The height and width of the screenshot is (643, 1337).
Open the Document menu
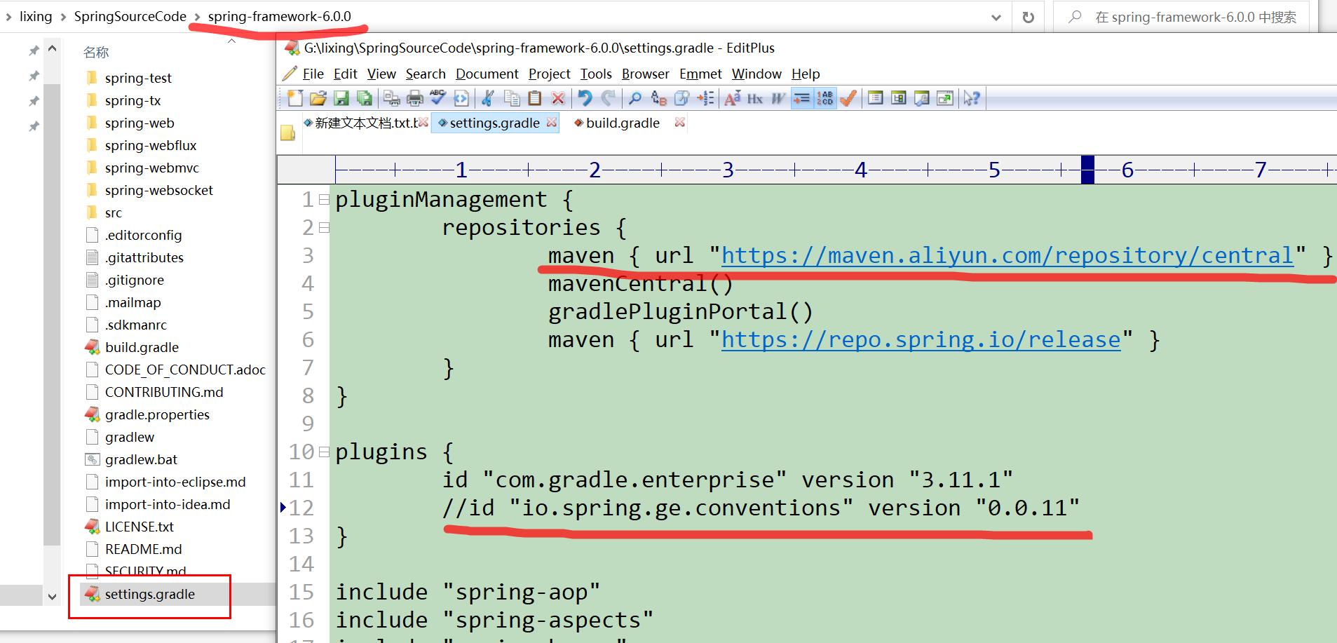tap(487, 74)
